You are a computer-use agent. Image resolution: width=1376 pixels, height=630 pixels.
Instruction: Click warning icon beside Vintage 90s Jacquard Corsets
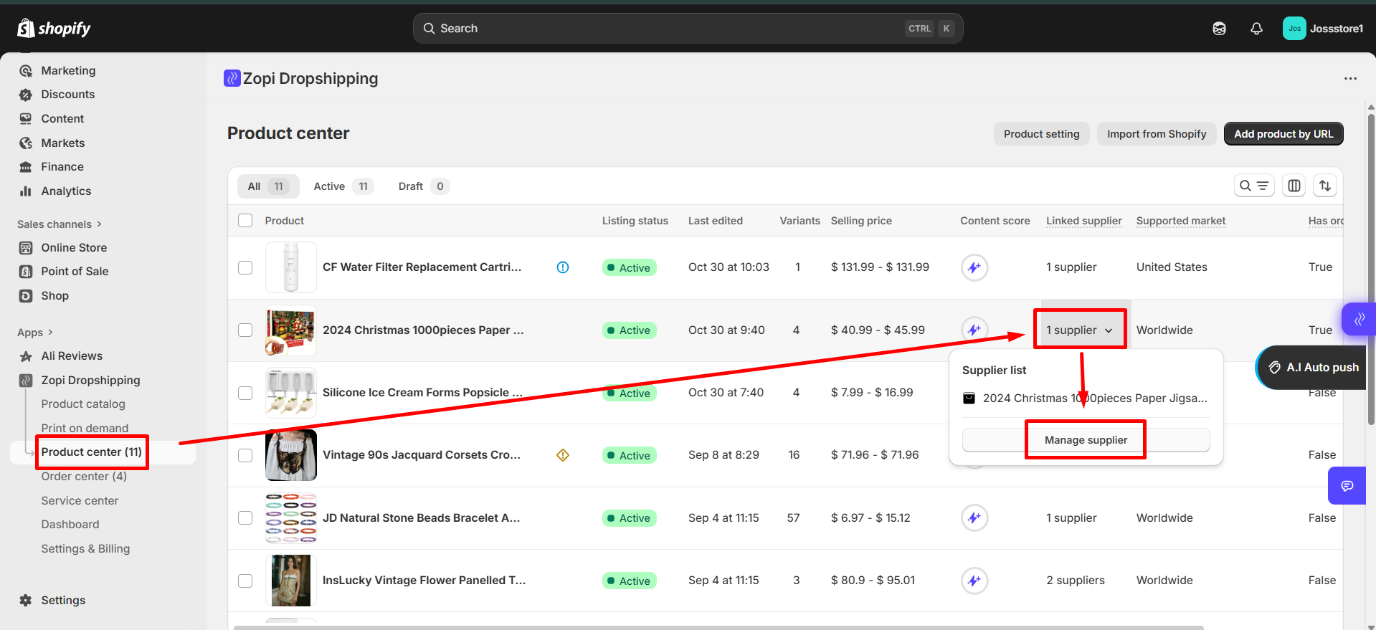click(563, 455)
